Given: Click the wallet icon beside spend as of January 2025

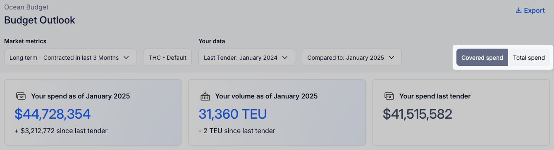Looking at the screenshot, I should tap(21, 96).
